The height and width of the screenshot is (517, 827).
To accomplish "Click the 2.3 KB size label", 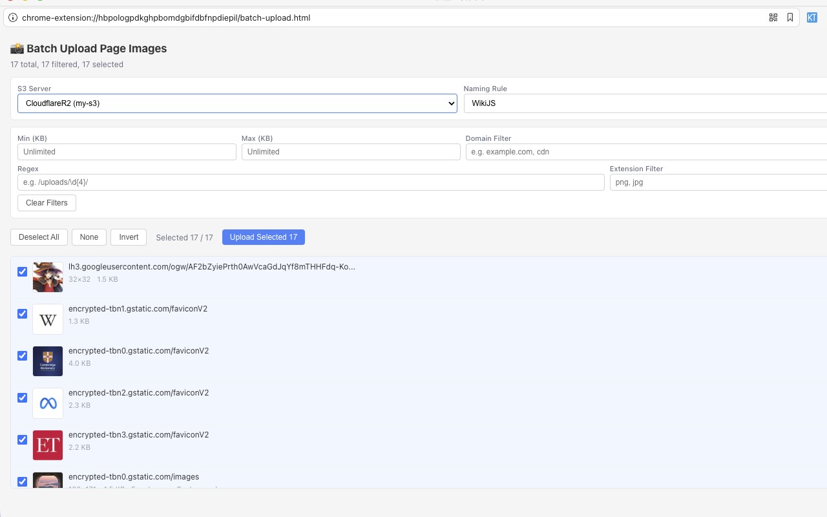I will (x=79, y=406).
